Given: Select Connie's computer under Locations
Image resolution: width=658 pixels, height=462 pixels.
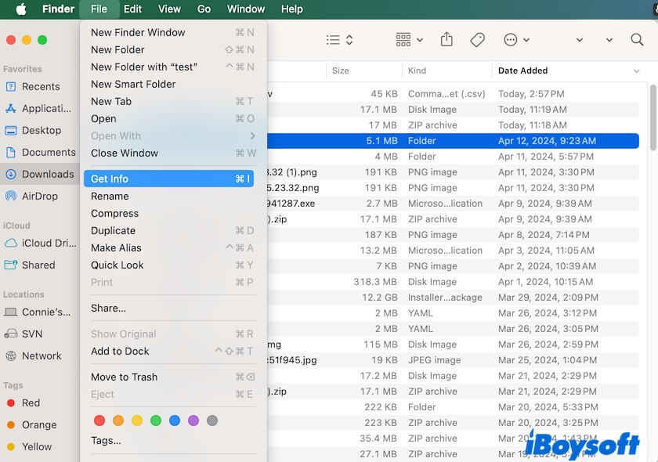Looking at the screenshot, I should (x=38, y=312).
